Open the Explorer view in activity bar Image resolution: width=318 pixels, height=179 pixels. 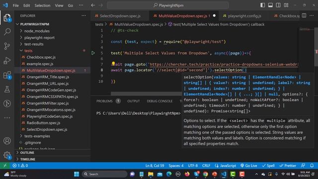(7, 18)
